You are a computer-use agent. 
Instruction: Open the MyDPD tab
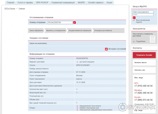81,3
